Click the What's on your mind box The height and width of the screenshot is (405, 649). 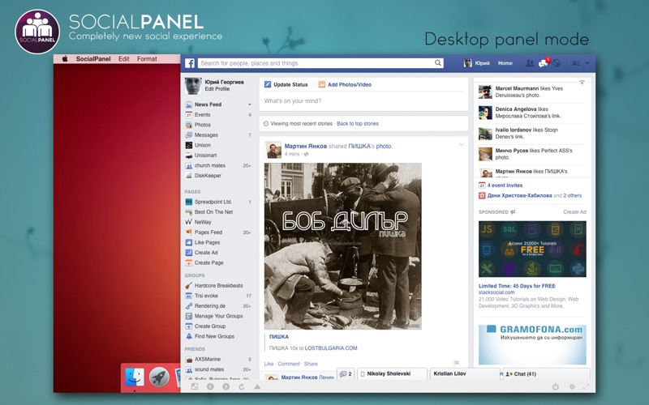[x=363, y=101]
